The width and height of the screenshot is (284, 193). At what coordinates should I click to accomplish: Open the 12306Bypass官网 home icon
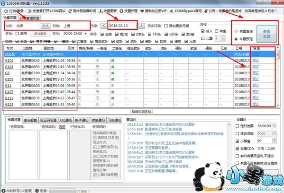click(x=171, y=11)
